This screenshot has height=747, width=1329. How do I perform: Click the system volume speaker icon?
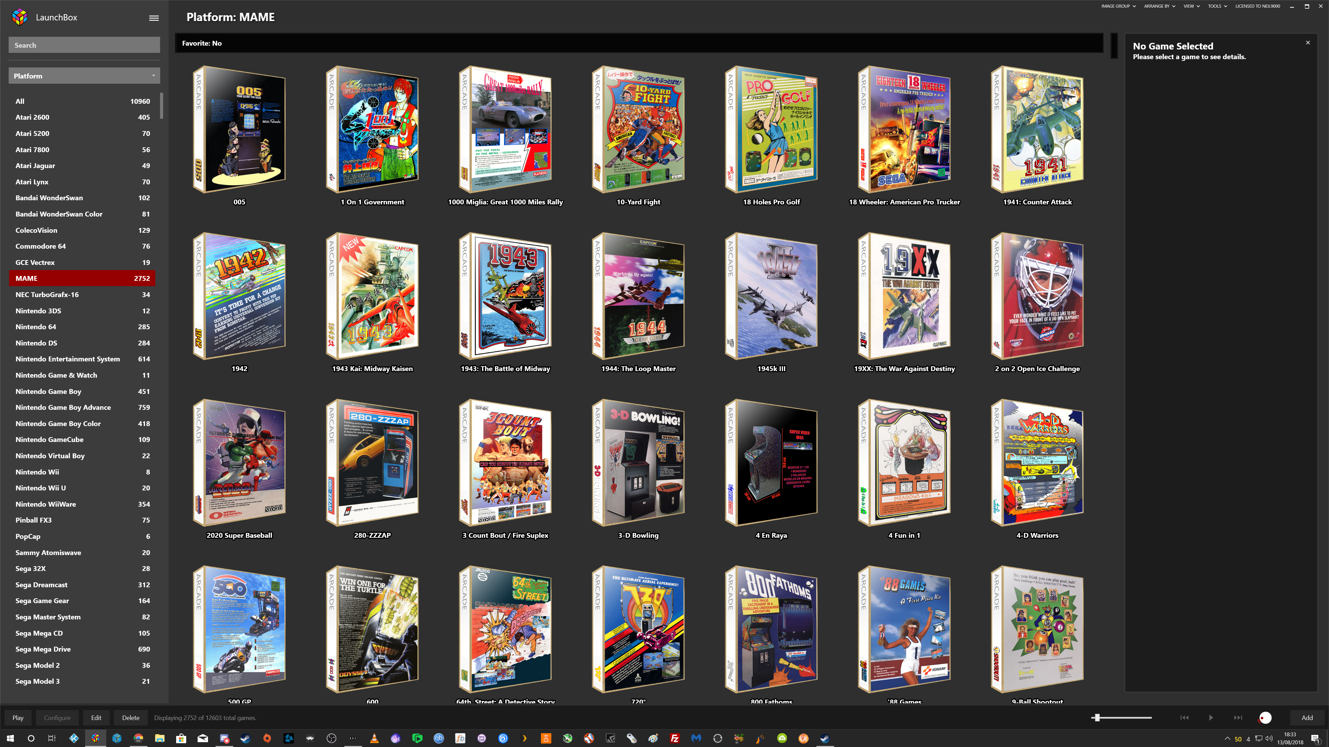pos(1269,738)
